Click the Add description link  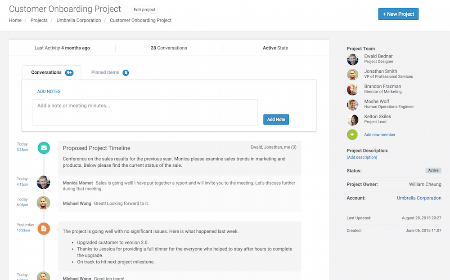click(362, 157)
